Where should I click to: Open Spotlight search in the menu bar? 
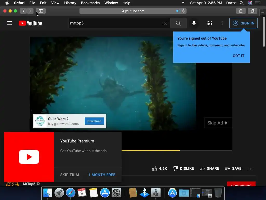(x=241, y=3)
